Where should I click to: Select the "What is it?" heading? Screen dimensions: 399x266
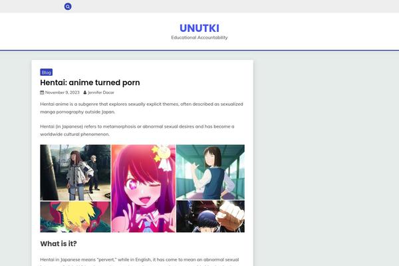click(59, 243)
